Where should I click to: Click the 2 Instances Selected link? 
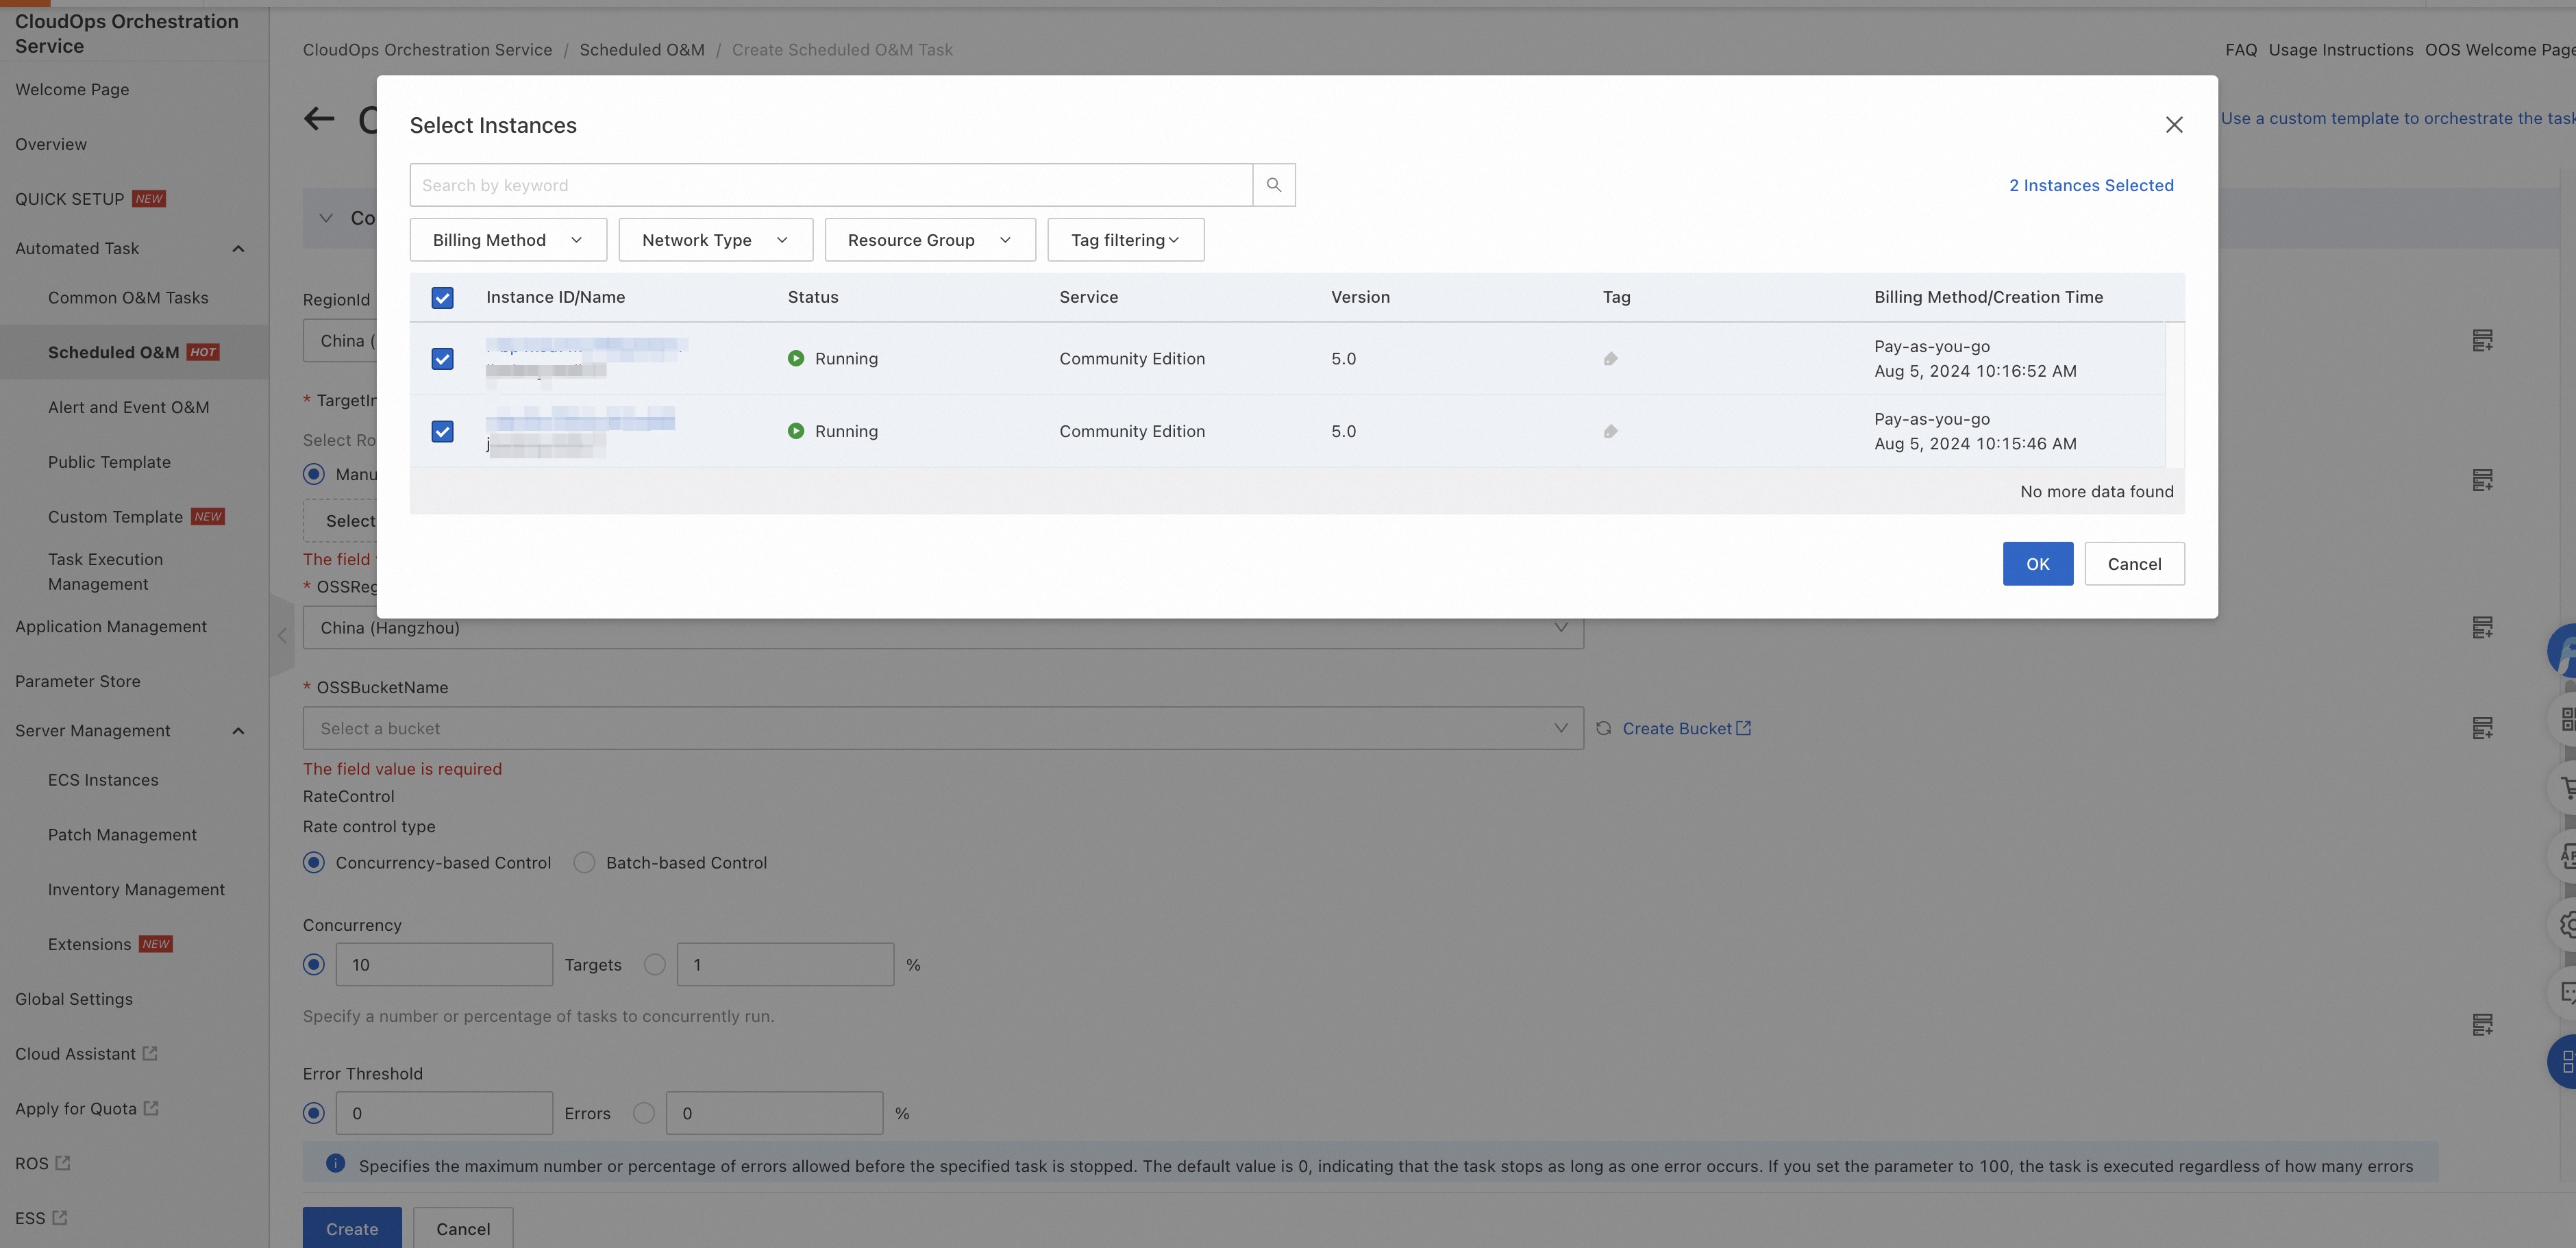2091,186
